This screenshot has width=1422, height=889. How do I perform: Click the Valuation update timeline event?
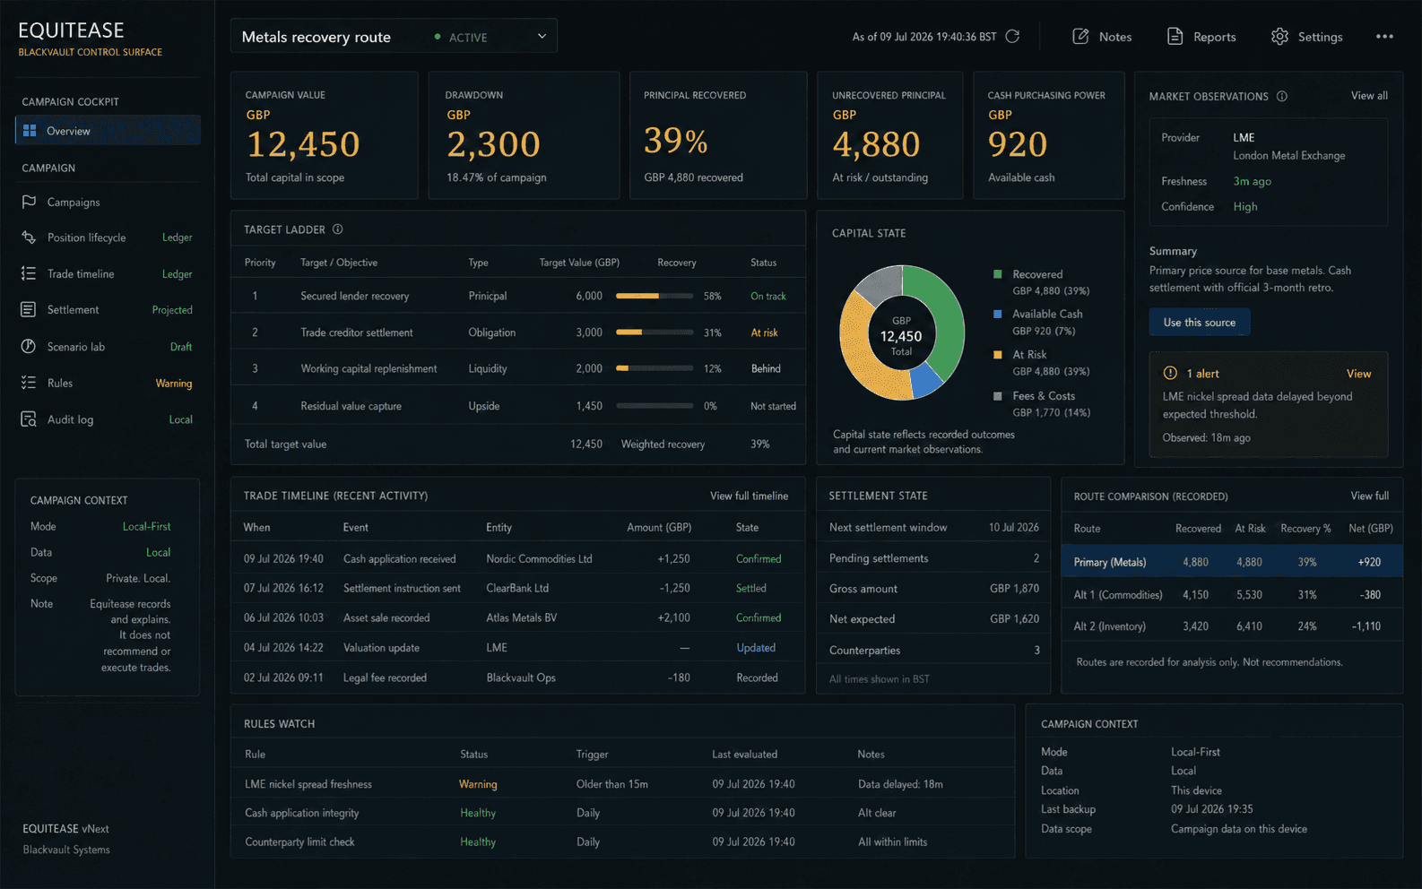pos(381,648)
